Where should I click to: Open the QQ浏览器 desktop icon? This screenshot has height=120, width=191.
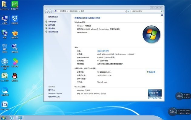pyautogui.click(x=5, y=91)
